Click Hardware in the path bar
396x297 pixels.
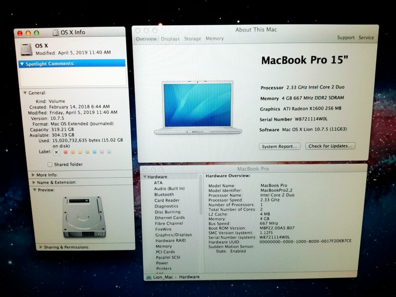click(190, 277)
